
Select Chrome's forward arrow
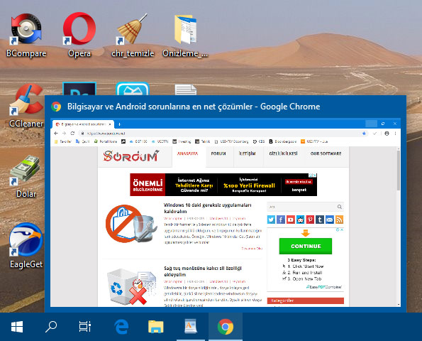point(64,133)
